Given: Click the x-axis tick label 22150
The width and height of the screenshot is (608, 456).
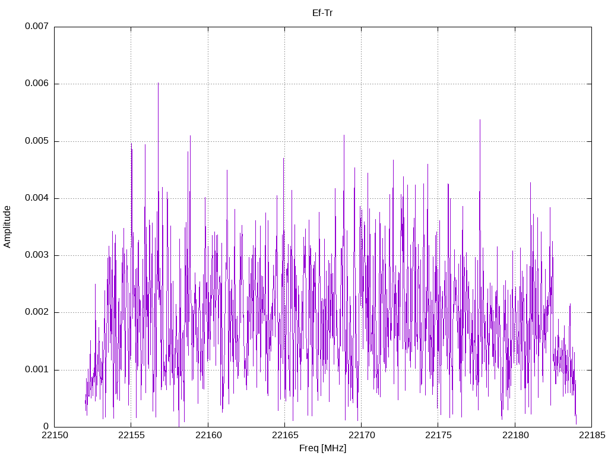Looking at the screenshot, I should click(x=54, y=435).
